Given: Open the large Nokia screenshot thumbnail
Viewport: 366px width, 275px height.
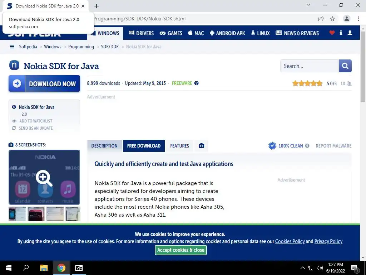Looking at the screenshot, I should point(44,177).
